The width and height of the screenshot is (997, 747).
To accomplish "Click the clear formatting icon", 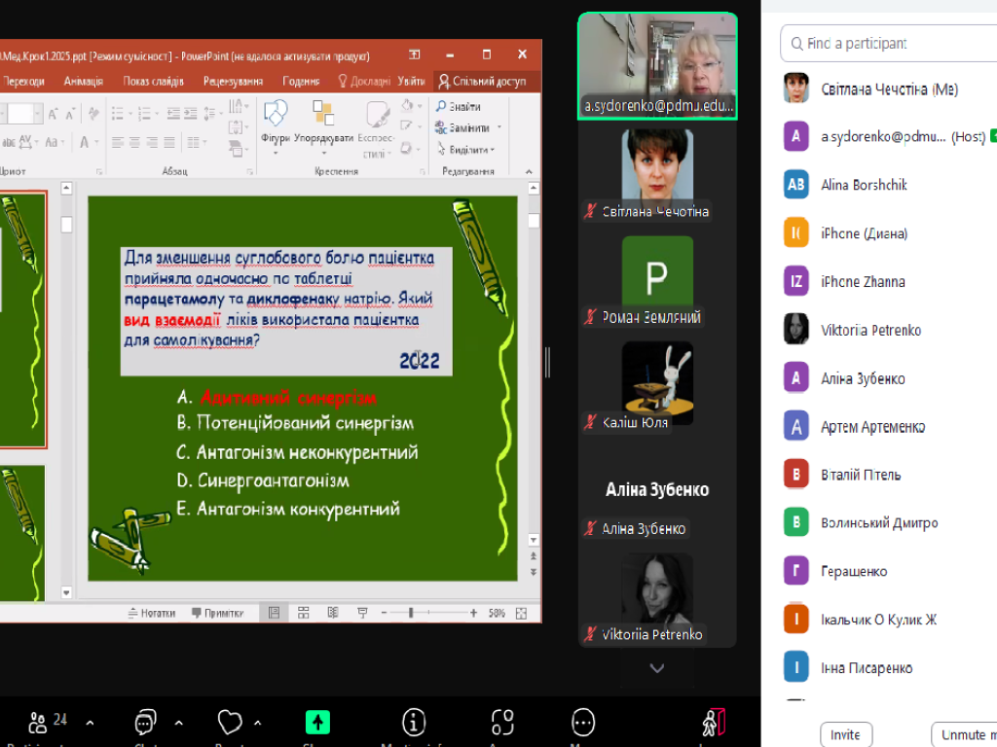I will [94, 115].
